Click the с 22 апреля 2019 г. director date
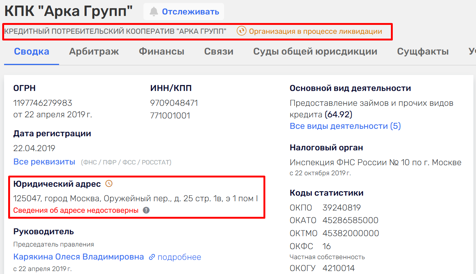This screenshot has height=274, width=476. coord(42,268)
